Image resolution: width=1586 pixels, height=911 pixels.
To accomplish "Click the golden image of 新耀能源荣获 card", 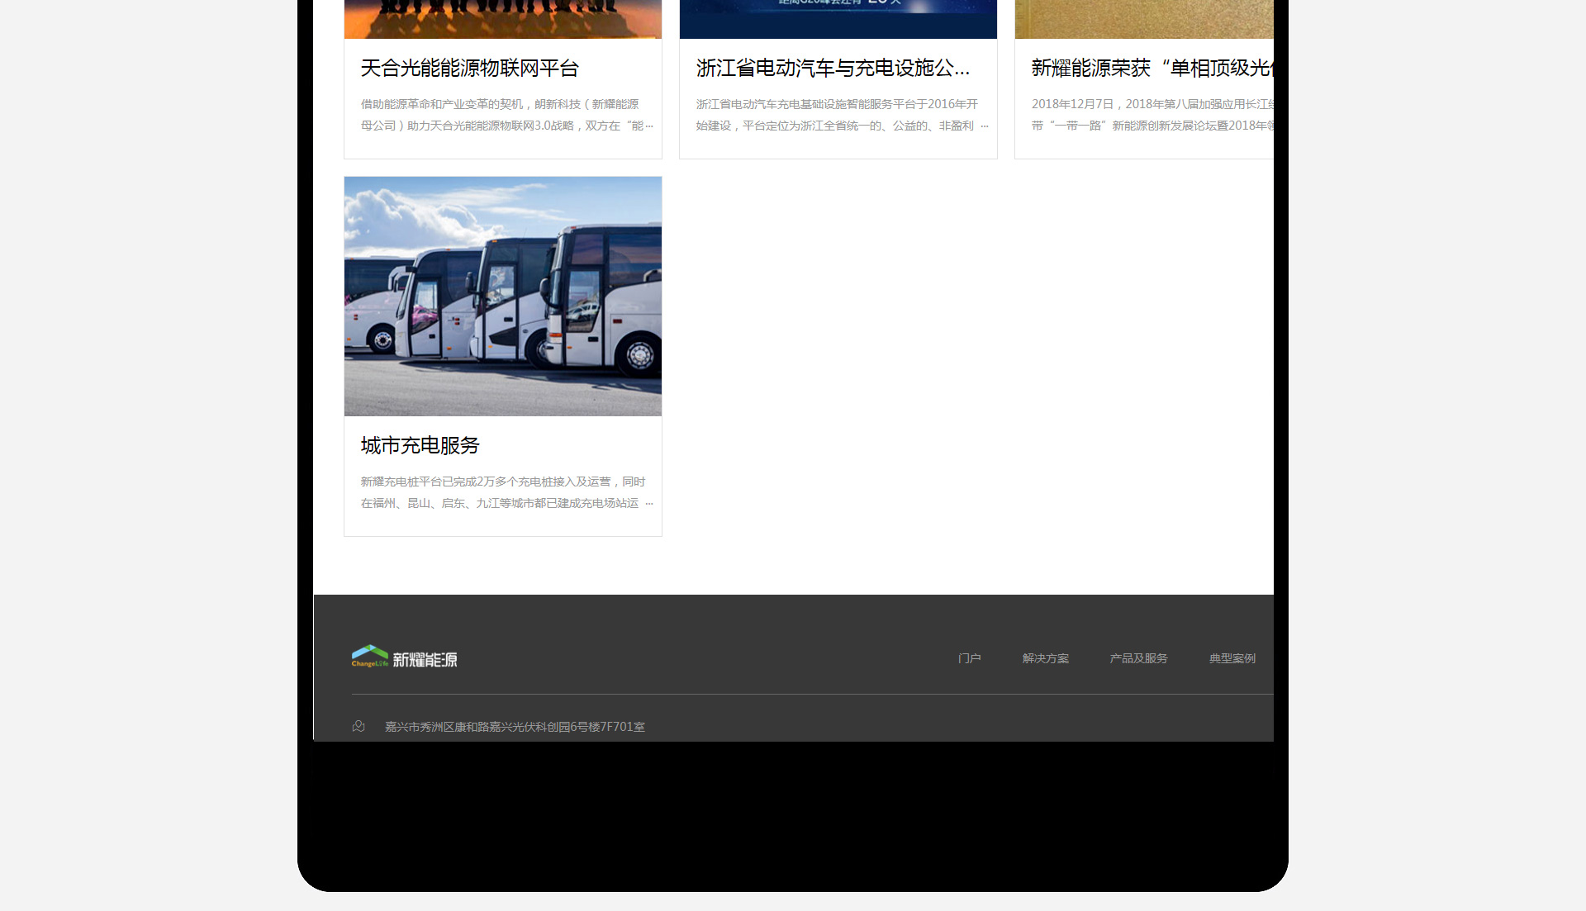I will [1144, 19].
